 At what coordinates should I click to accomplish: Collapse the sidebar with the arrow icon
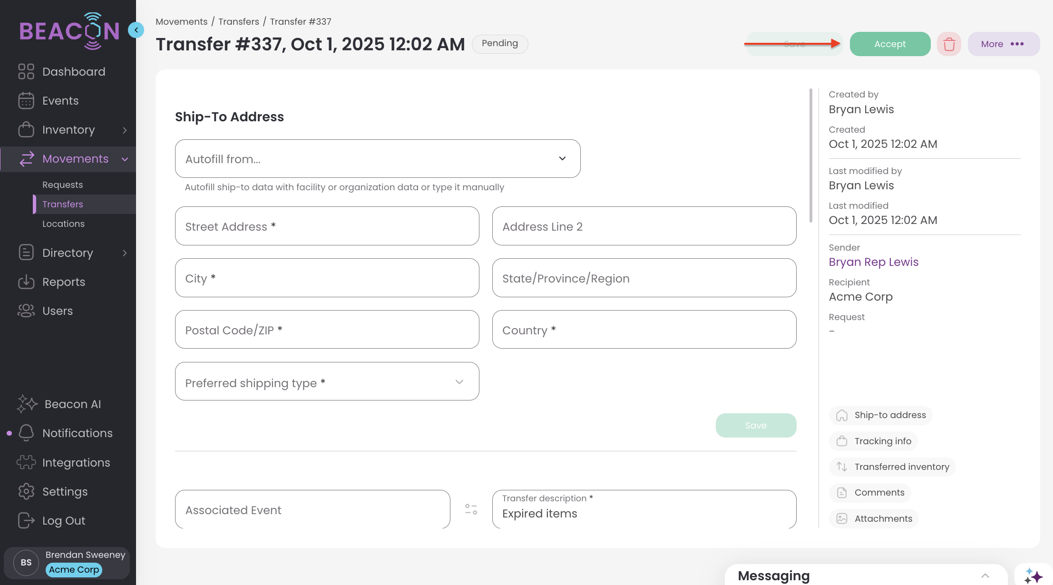[136, 30]
